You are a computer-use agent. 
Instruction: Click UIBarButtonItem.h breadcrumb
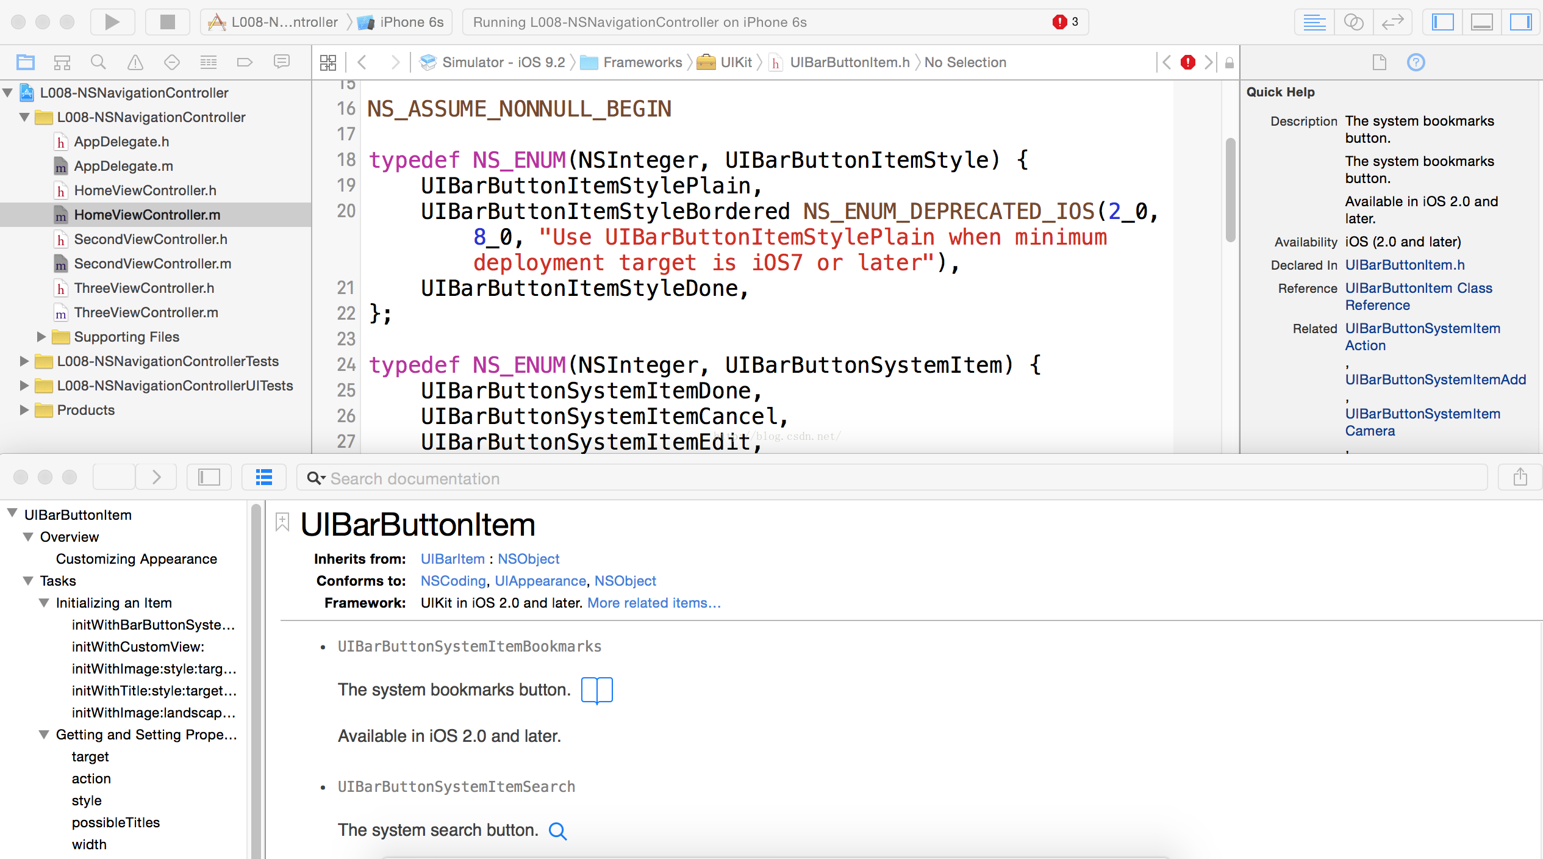click(x=839, y=62)
